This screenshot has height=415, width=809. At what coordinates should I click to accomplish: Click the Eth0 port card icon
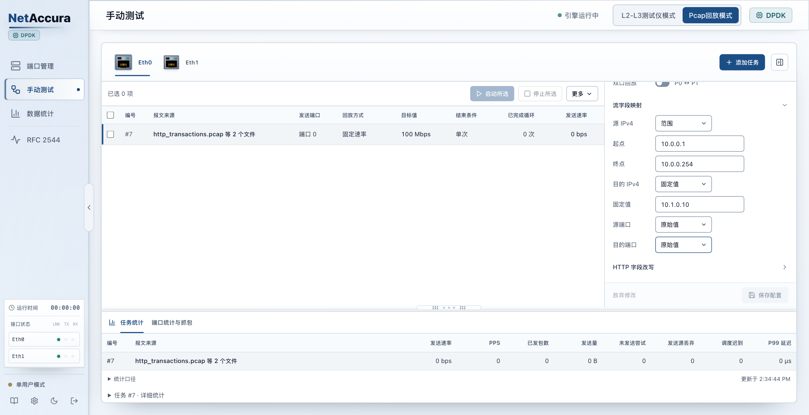coord(123,62)
